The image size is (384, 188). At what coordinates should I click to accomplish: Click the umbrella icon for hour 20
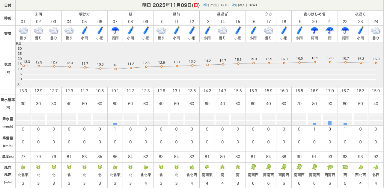pos(314,31)
